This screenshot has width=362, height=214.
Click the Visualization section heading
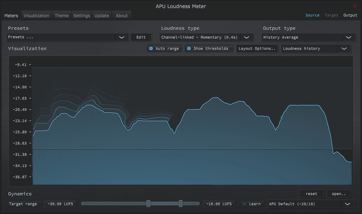coord(27,49)
